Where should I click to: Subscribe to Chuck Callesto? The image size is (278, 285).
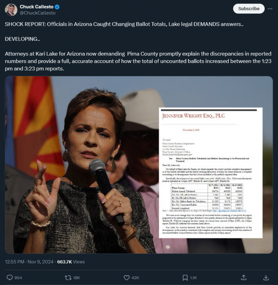pyautogui.click(x=249, y=9)
